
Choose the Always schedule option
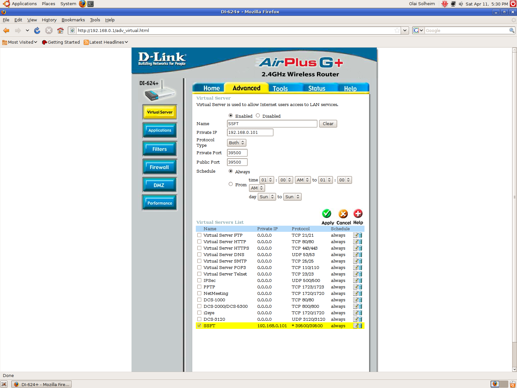231,171
